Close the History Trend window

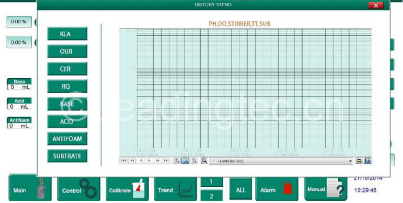[x=376, y=5]
